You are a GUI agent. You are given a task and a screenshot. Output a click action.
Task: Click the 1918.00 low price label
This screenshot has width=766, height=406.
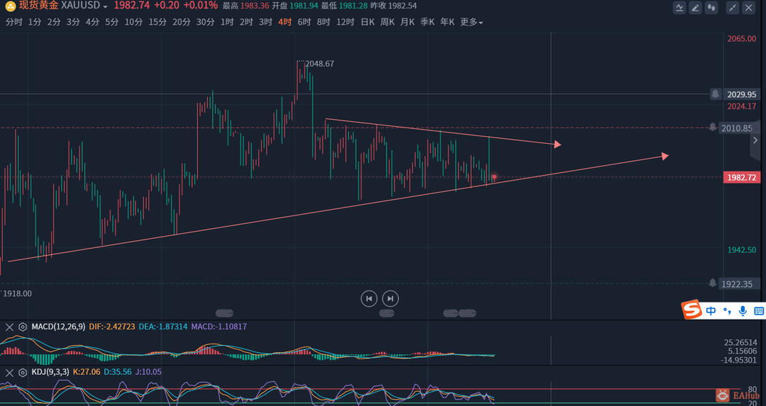[x=18, y=294]
